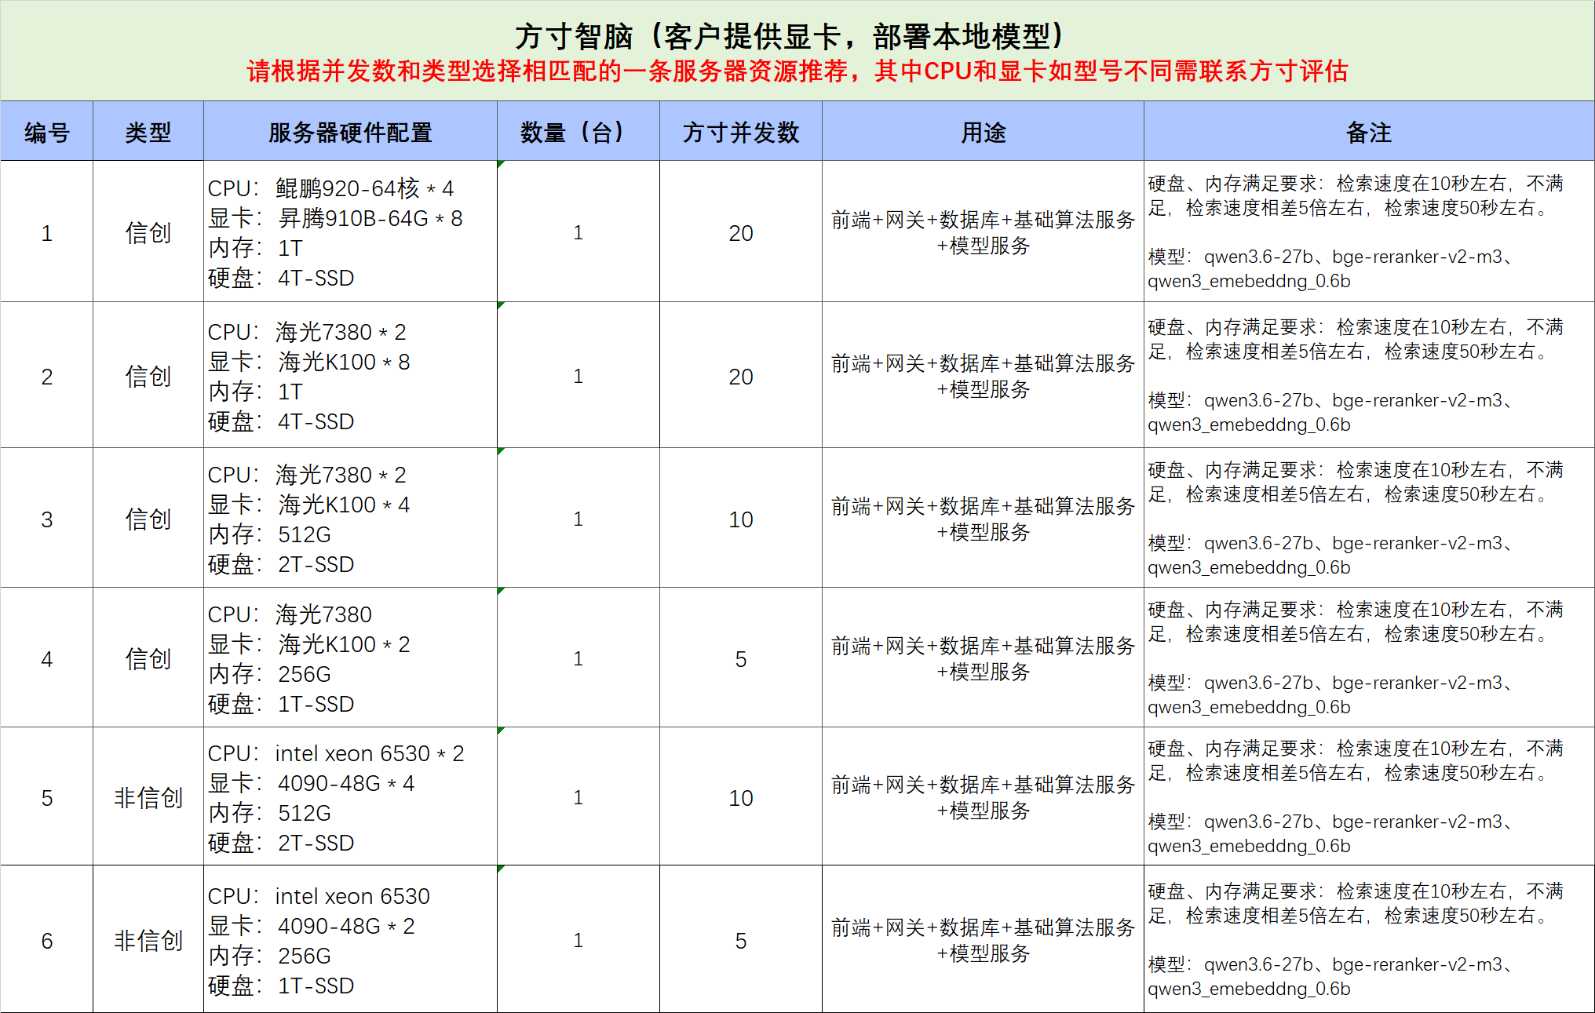This screenshot has width=1595, height=1013.
Task: Select the 备注 header cell
Action: 1369,132
